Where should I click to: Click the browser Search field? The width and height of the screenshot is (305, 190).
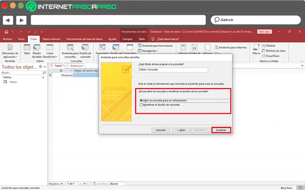coord(255,20)
